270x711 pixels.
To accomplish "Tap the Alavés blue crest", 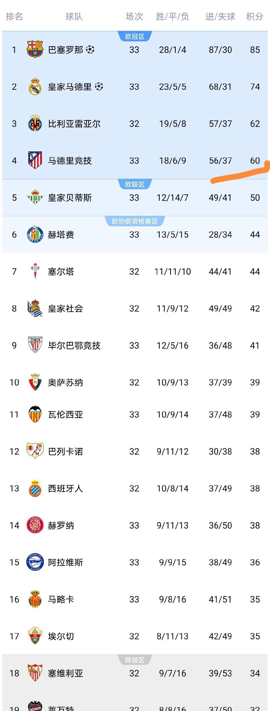I will tap(35, 562).
